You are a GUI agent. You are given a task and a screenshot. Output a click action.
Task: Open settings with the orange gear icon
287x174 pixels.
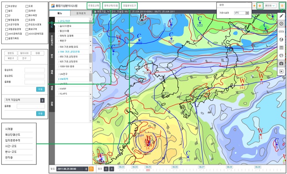click(x=260, y=6)
